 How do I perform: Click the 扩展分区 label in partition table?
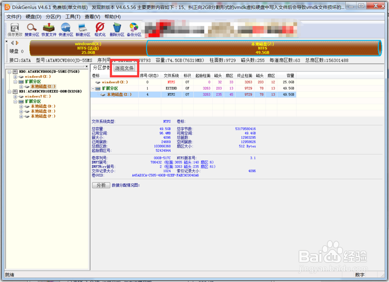point(110,89)
